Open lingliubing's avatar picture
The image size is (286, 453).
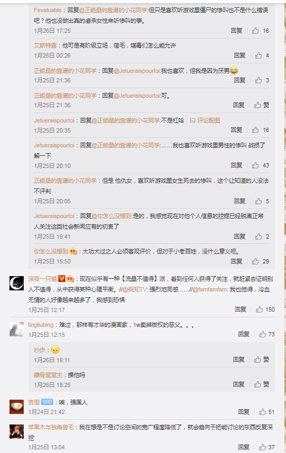click(x=17, y=329)
